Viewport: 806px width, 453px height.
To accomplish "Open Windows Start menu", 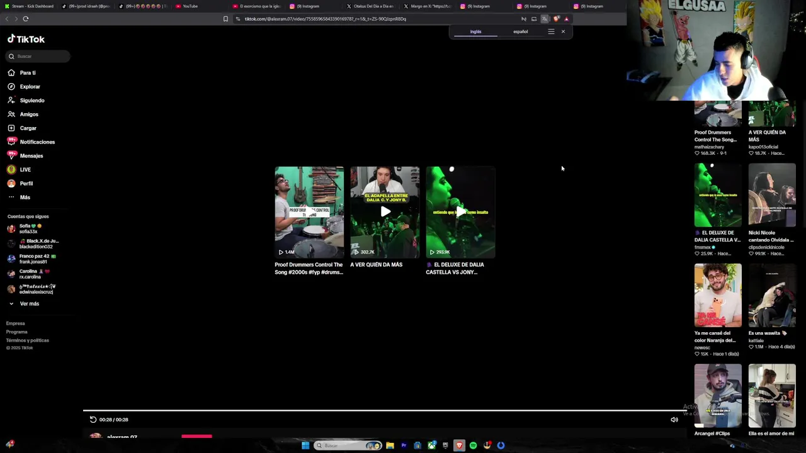I will coord(305,445).
